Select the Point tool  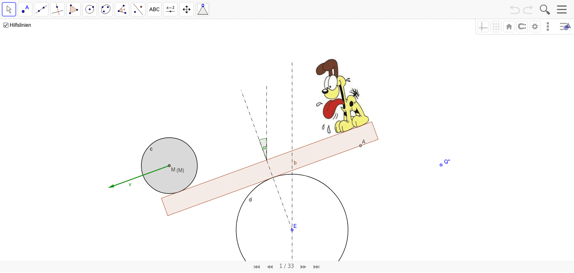tap(25, 9)
